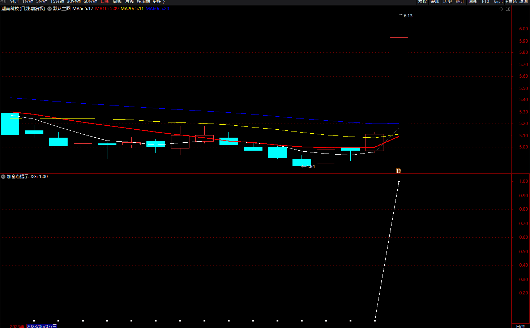Click the 叠加 overlay button

tap(435, 2)
